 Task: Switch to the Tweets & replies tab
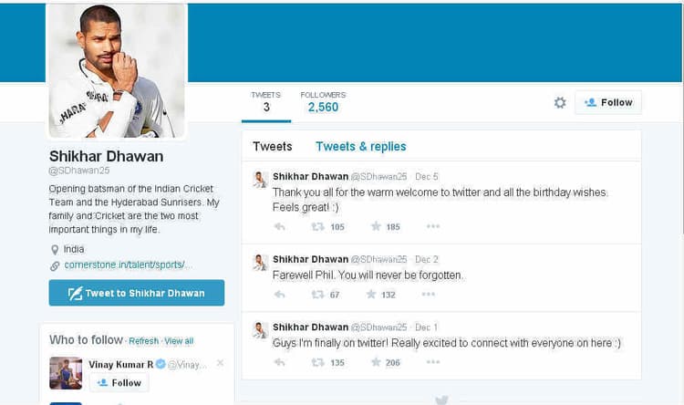361,147
